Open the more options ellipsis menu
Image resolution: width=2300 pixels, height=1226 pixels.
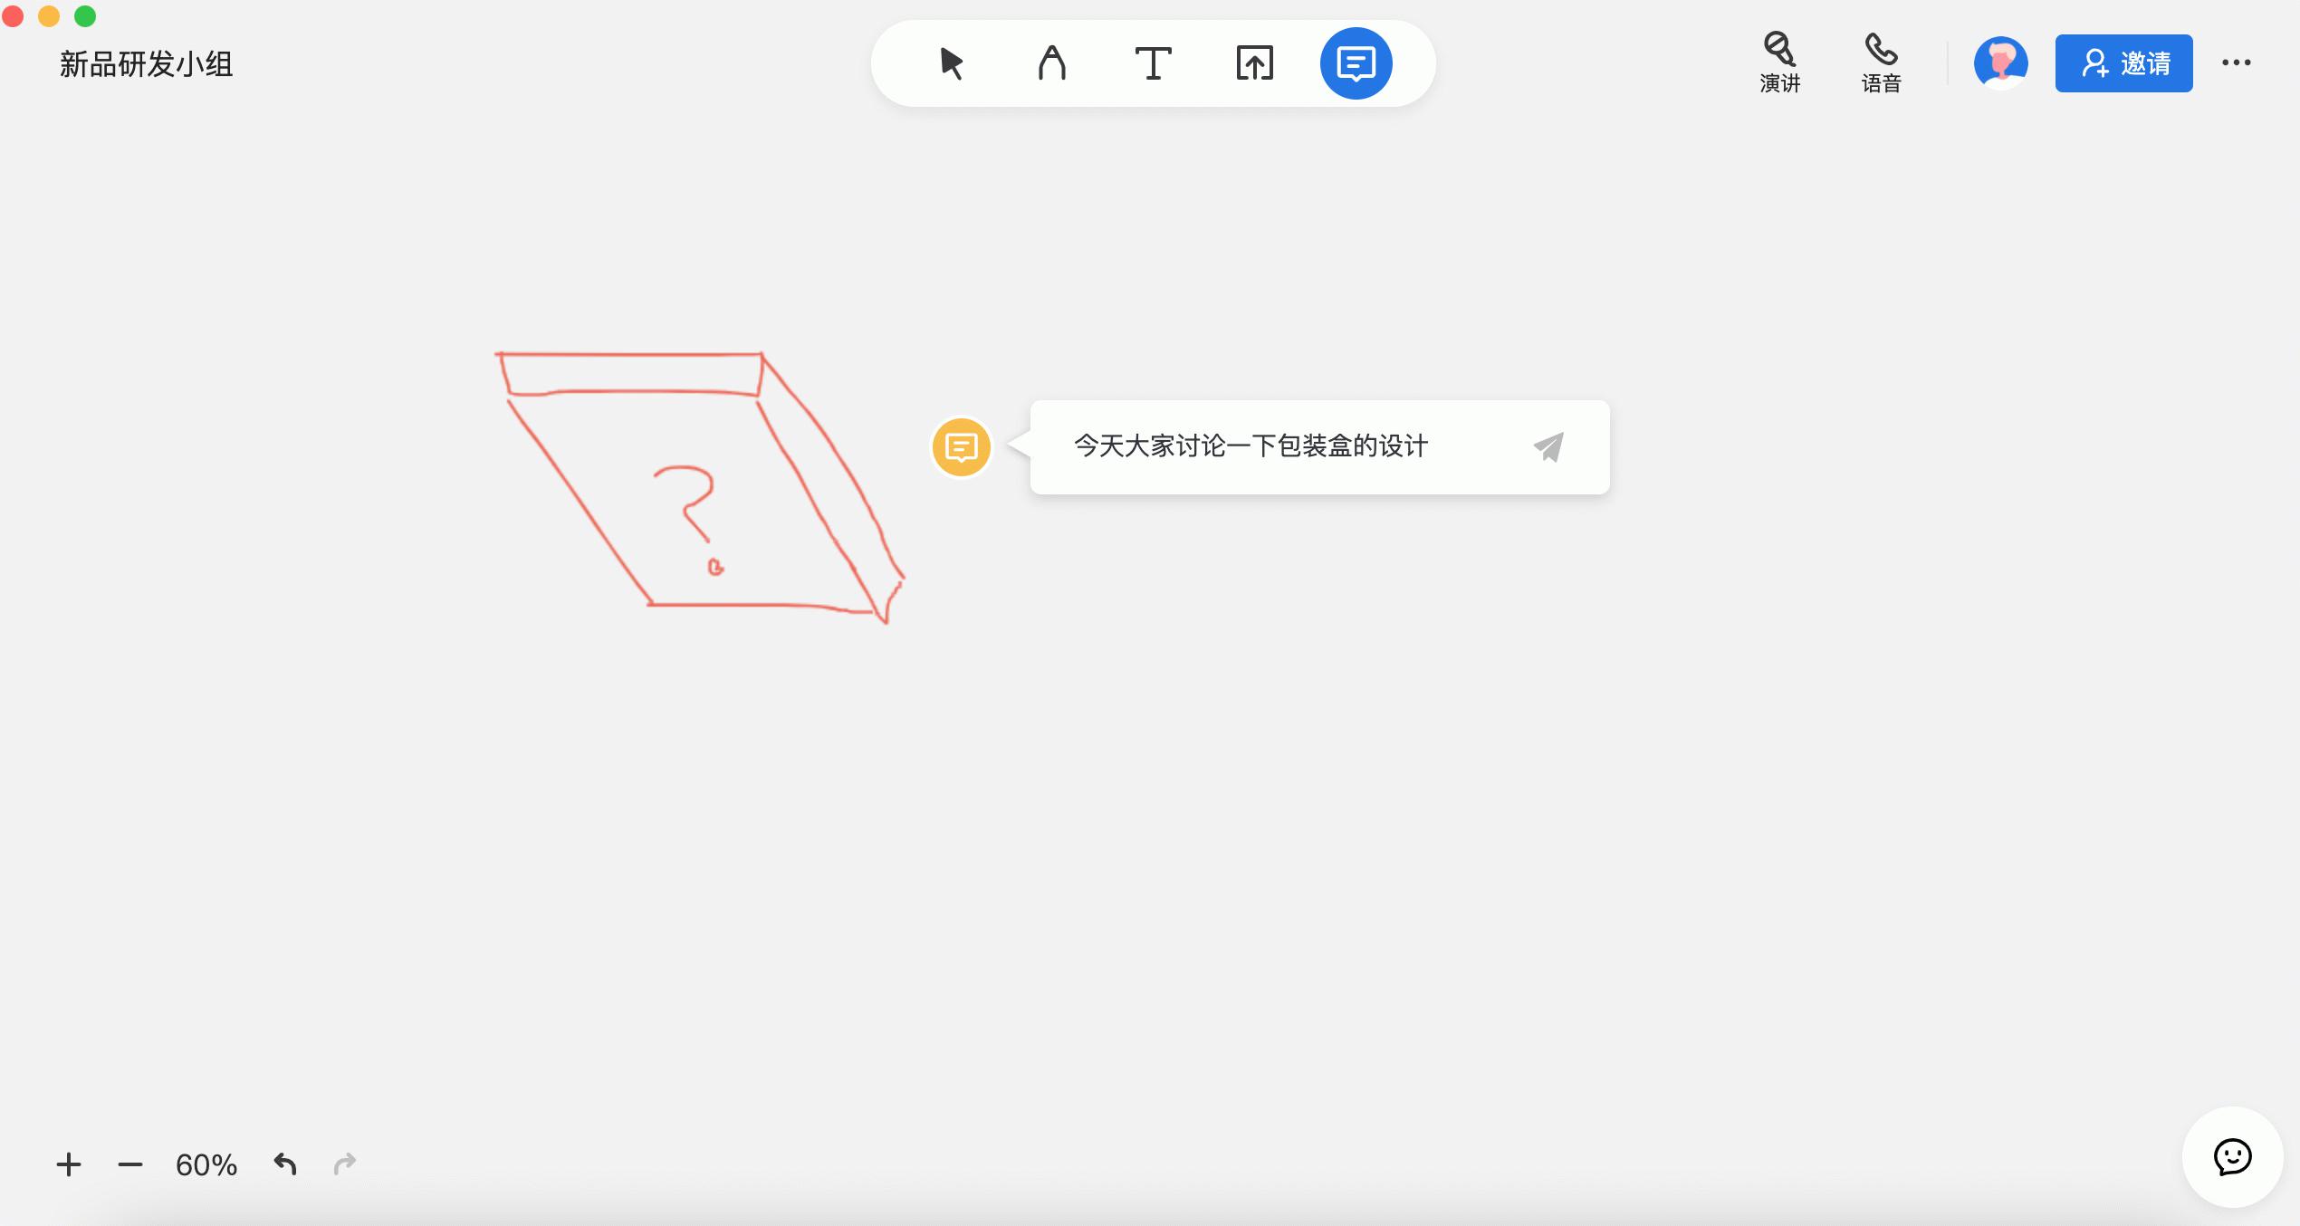[x=2236, y=62]
